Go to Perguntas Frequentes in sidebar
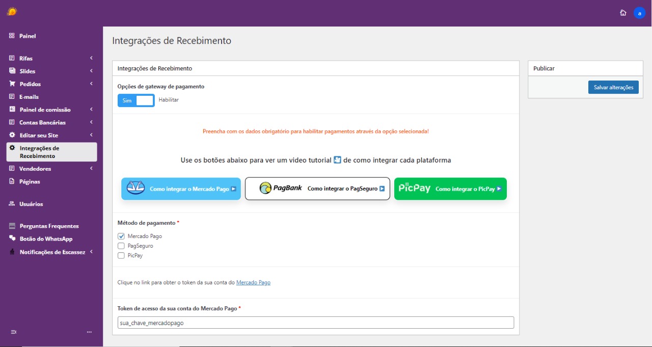The height and width of the screenshot is (347, 652). 49,226
